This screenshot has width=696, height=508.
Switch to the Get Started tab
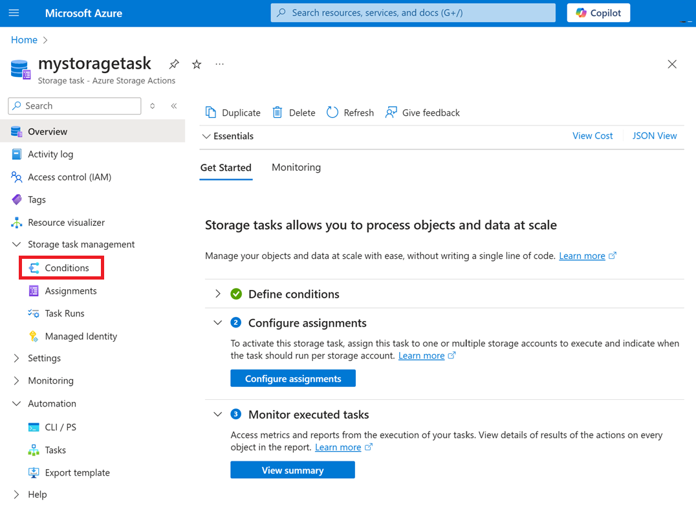(226, 168)
